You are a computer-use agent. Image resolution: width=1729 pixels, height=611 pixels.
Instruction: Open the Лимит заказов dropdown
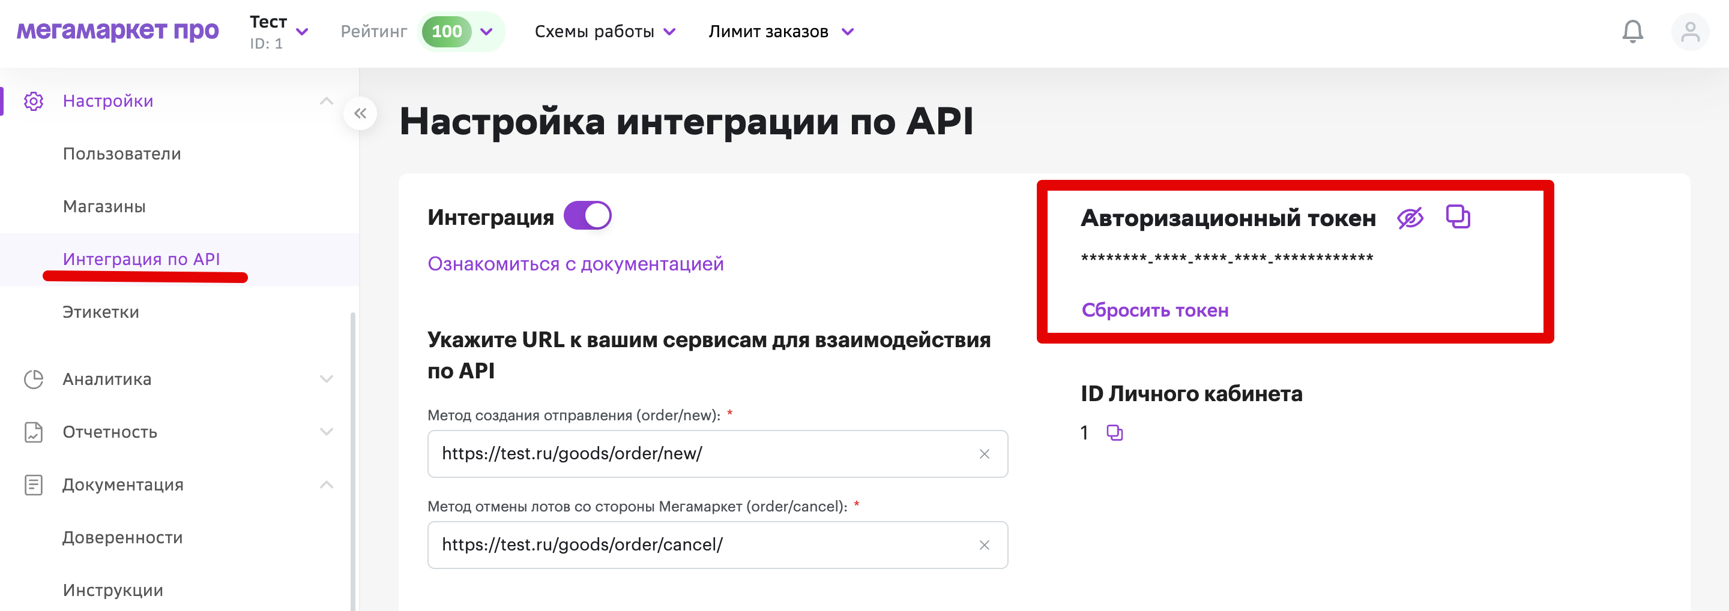pyautogui.click(x=781, y=32)
